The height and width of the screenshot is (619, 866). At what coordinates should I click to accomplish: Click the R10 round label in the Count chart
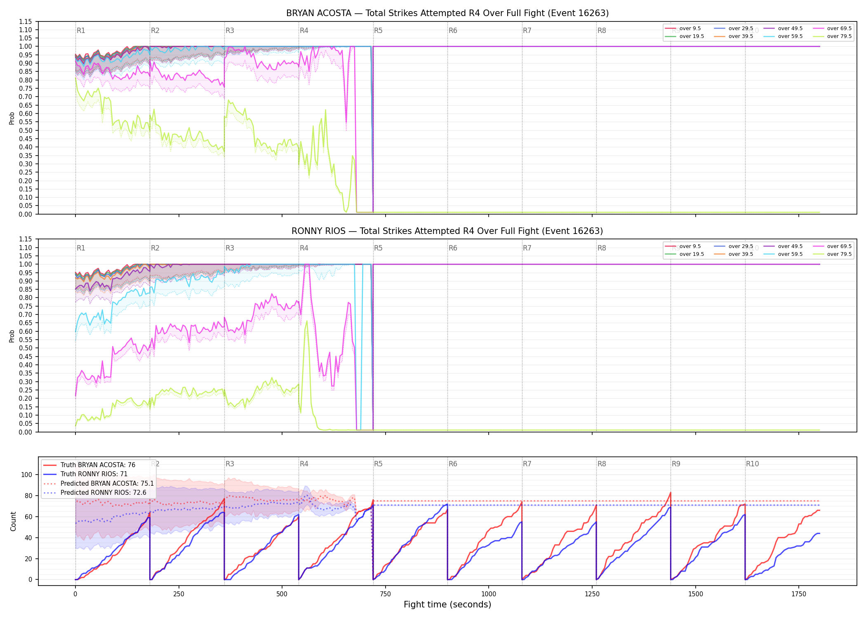coord(752,464)
